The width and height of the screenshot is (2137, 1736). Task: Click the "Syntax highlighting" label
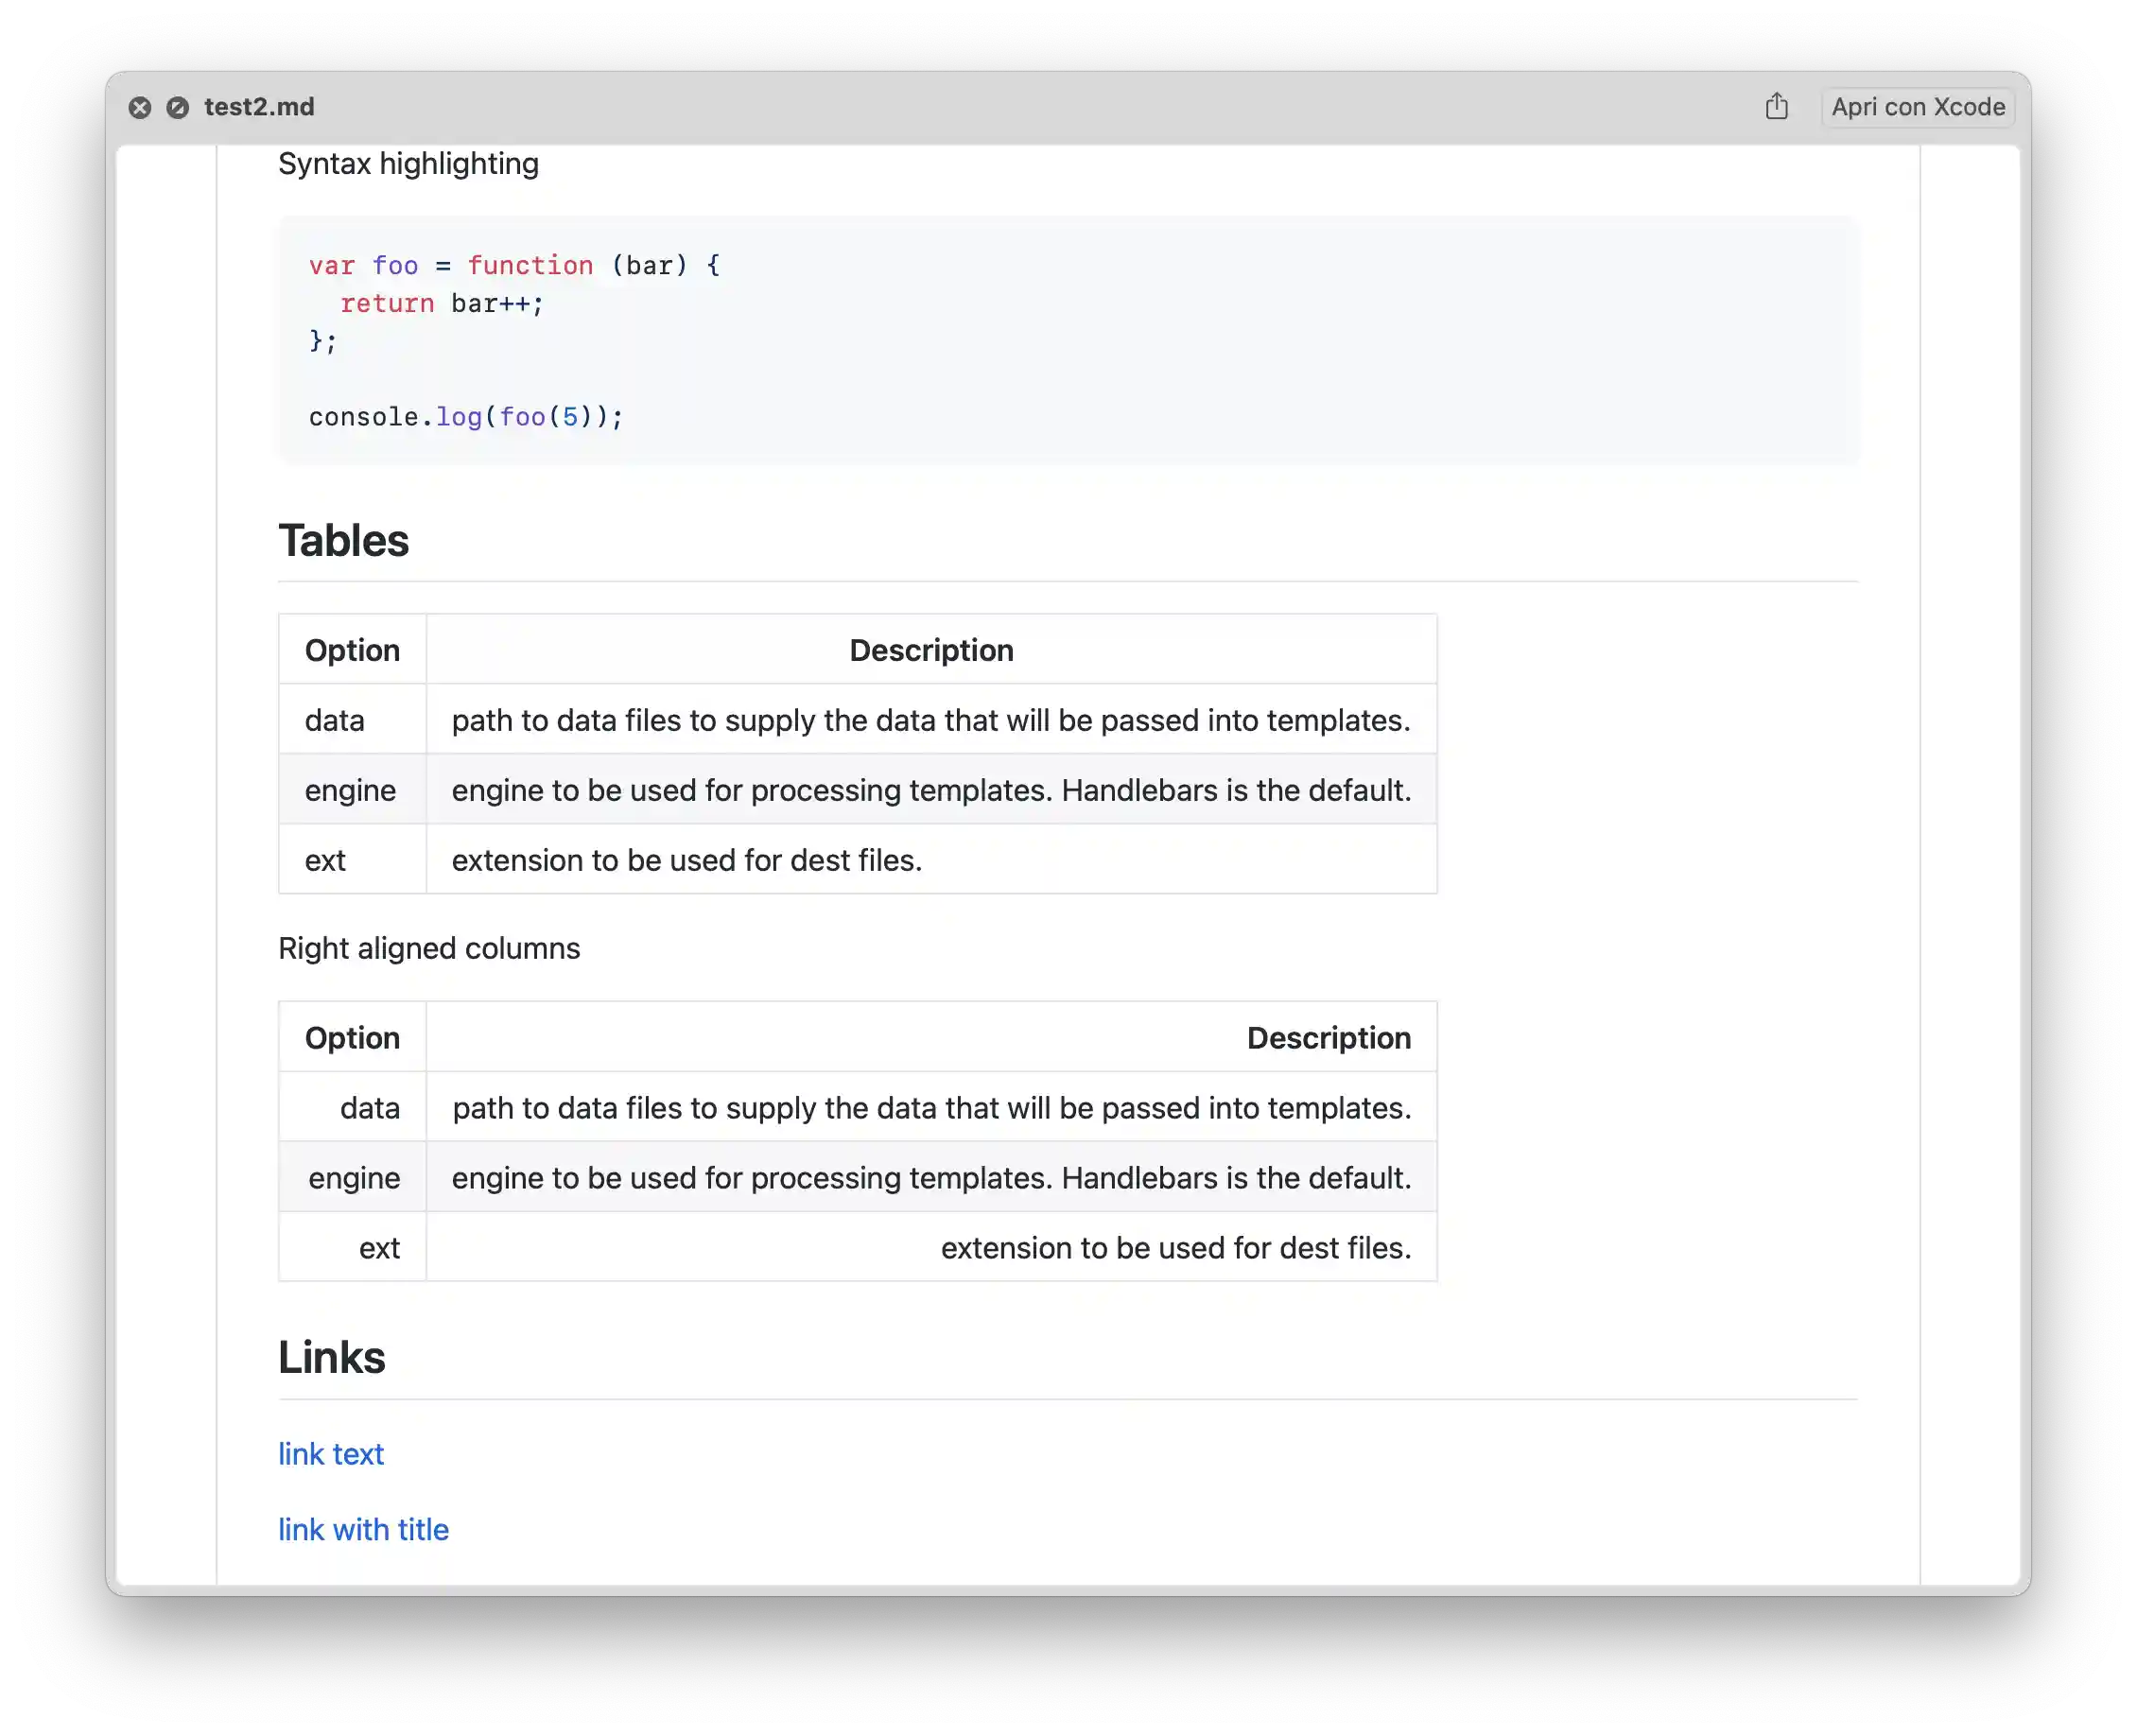407,163
